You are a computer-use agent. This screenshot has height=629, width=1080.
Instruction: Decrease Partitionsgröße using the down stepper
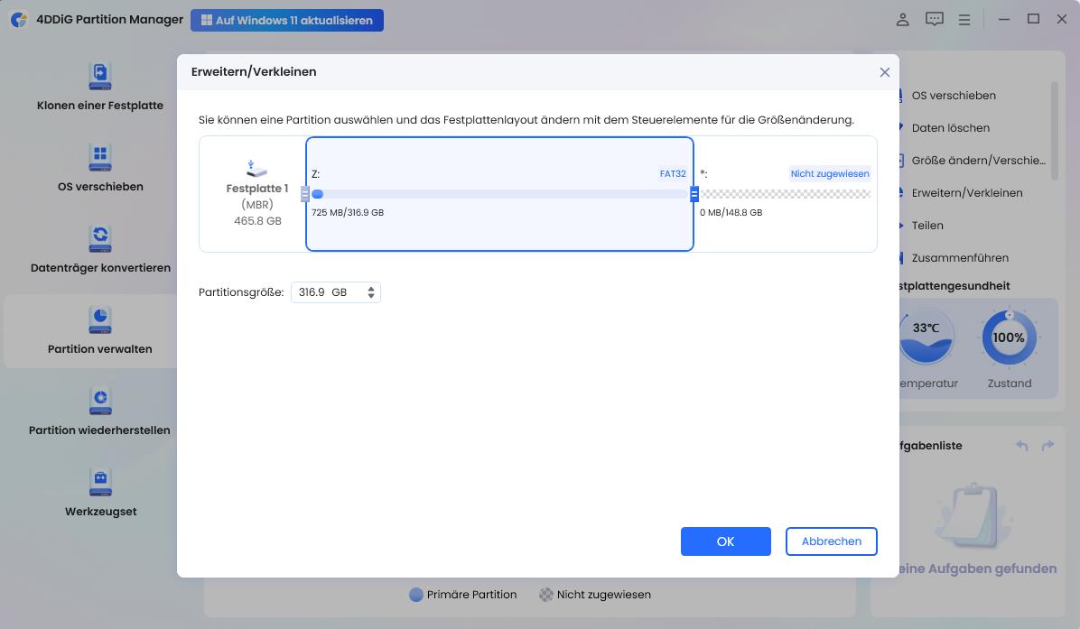pyautogui.click(x=370, y=295)
